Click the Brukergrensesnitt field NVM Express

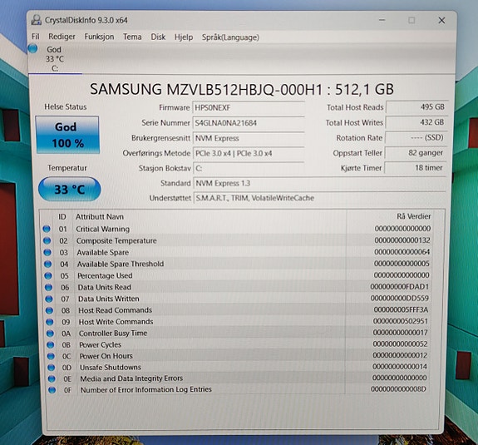(x=249, y=138)
